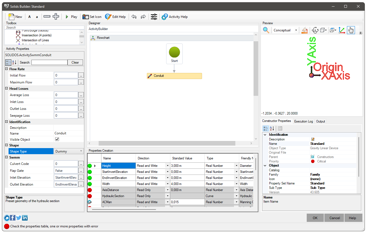Click the alphabetical sort icon in Activity Properties

coord(15,62)
